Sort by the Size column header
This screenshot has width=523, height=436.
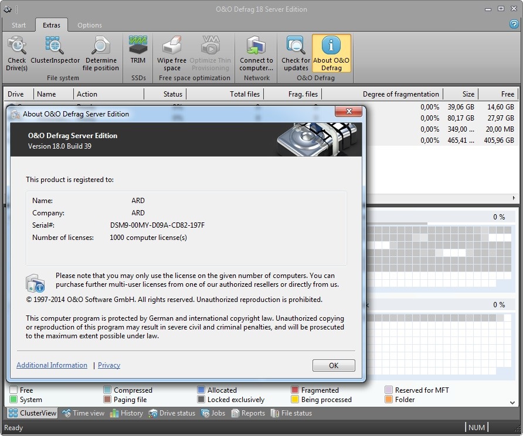coord(461,94)
